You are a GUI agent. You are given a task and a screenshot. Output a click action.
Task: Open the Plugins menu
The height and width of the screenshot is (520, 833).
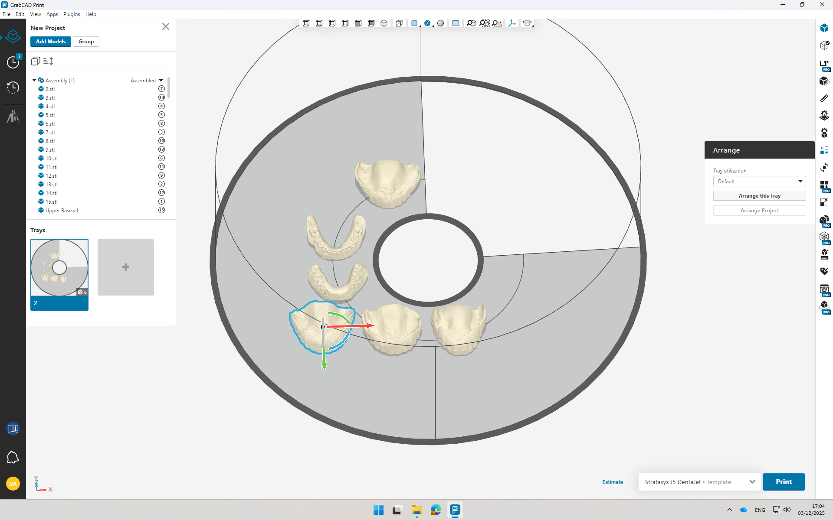[72, 14]
